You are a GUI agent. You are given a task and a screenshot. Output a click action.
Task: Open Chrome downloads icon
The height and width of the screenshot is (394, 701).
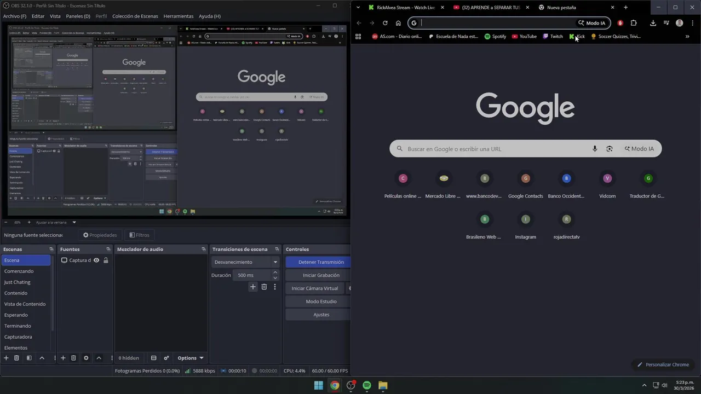point(653,23)
